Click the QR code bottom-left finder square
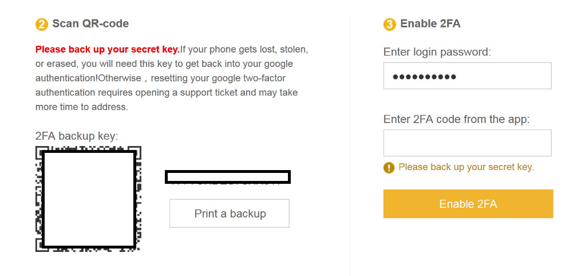Screen dimensions: 585x276 [x=39, y=246]
